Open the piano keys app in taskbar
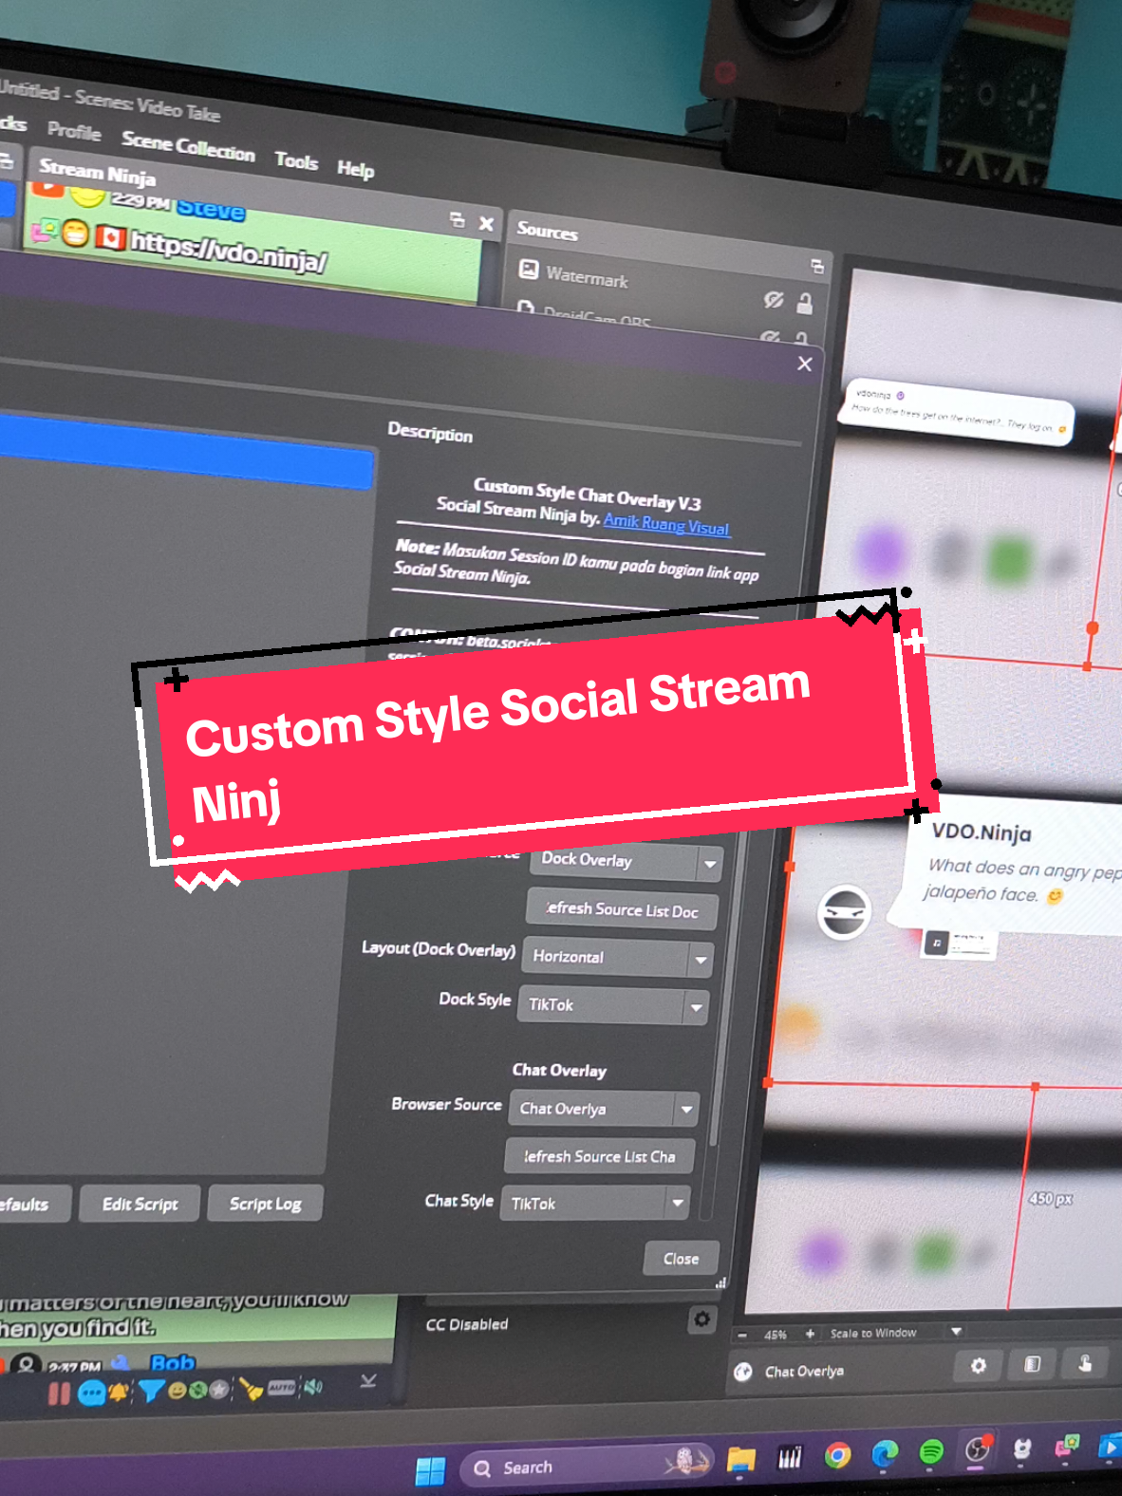 (790, 1457)
